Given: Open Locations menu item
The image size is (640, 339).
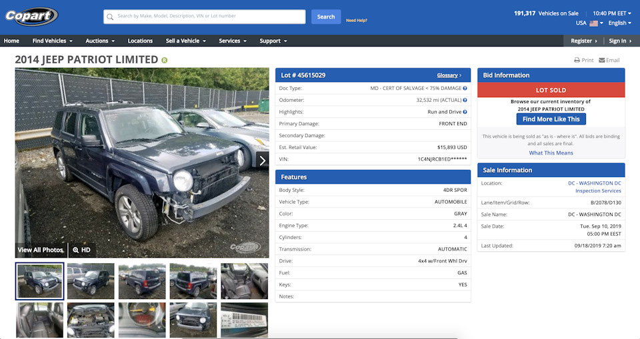Looking at the screenshot, I should coord(140,41).
